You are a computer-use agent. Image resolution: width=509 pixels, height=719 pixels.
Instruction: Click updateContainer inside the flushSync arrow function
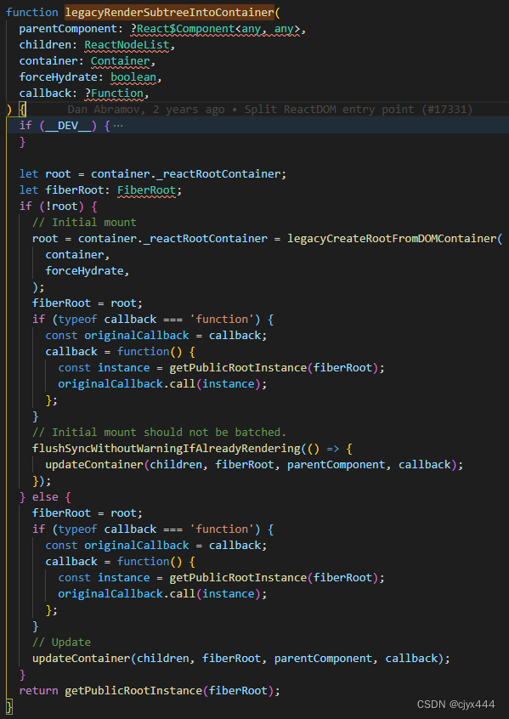[94, 465]
